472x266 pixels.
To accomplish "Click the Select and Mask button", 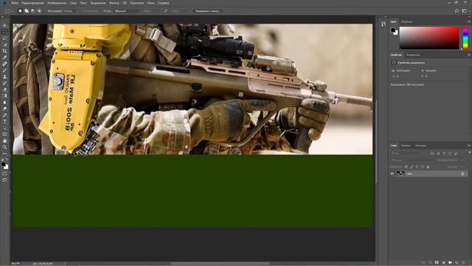I will [x=207, y=11].
